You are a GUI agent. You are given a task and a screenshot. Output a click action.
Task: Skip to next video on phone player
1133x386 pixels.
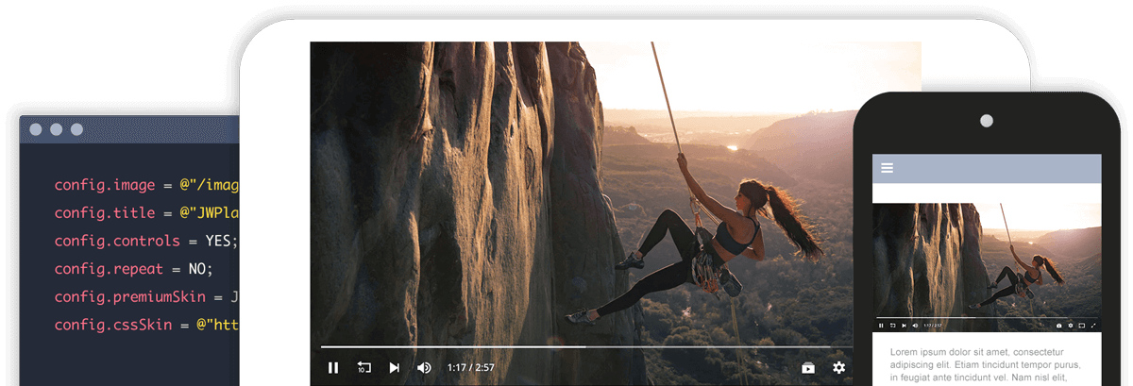(x=905, y=326)
